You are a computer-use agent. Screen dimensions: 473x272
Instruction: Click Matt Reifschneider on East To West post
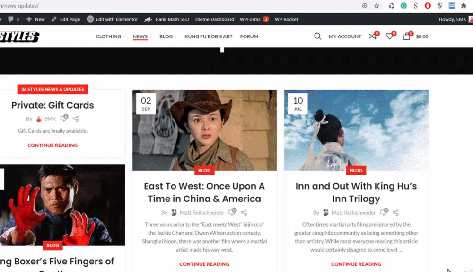(x=202, y=212)
